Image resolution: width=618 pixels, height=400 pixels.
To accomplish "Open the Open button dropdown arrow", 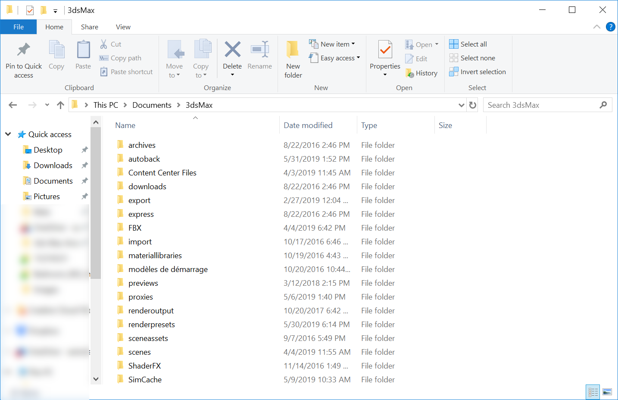I will pyautogui.click(x=437, y=44).
